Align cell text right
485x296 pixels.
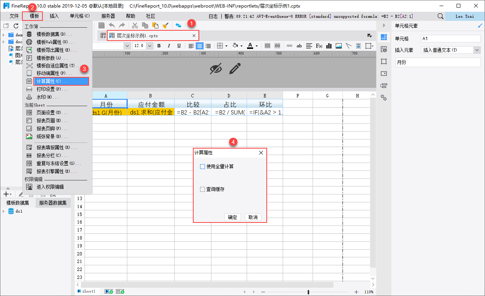(208, 46)
